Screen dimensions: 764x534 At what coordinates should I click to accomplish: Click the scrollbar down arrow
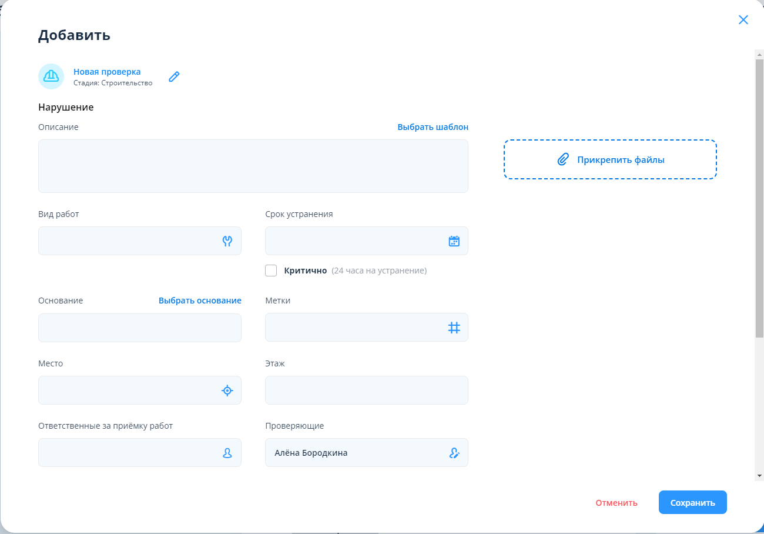click(759, 475)
